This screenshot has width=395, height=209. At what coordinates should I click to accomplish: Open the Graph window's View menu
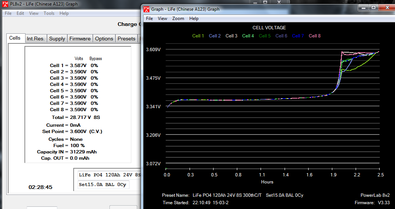tap(162, 19)
